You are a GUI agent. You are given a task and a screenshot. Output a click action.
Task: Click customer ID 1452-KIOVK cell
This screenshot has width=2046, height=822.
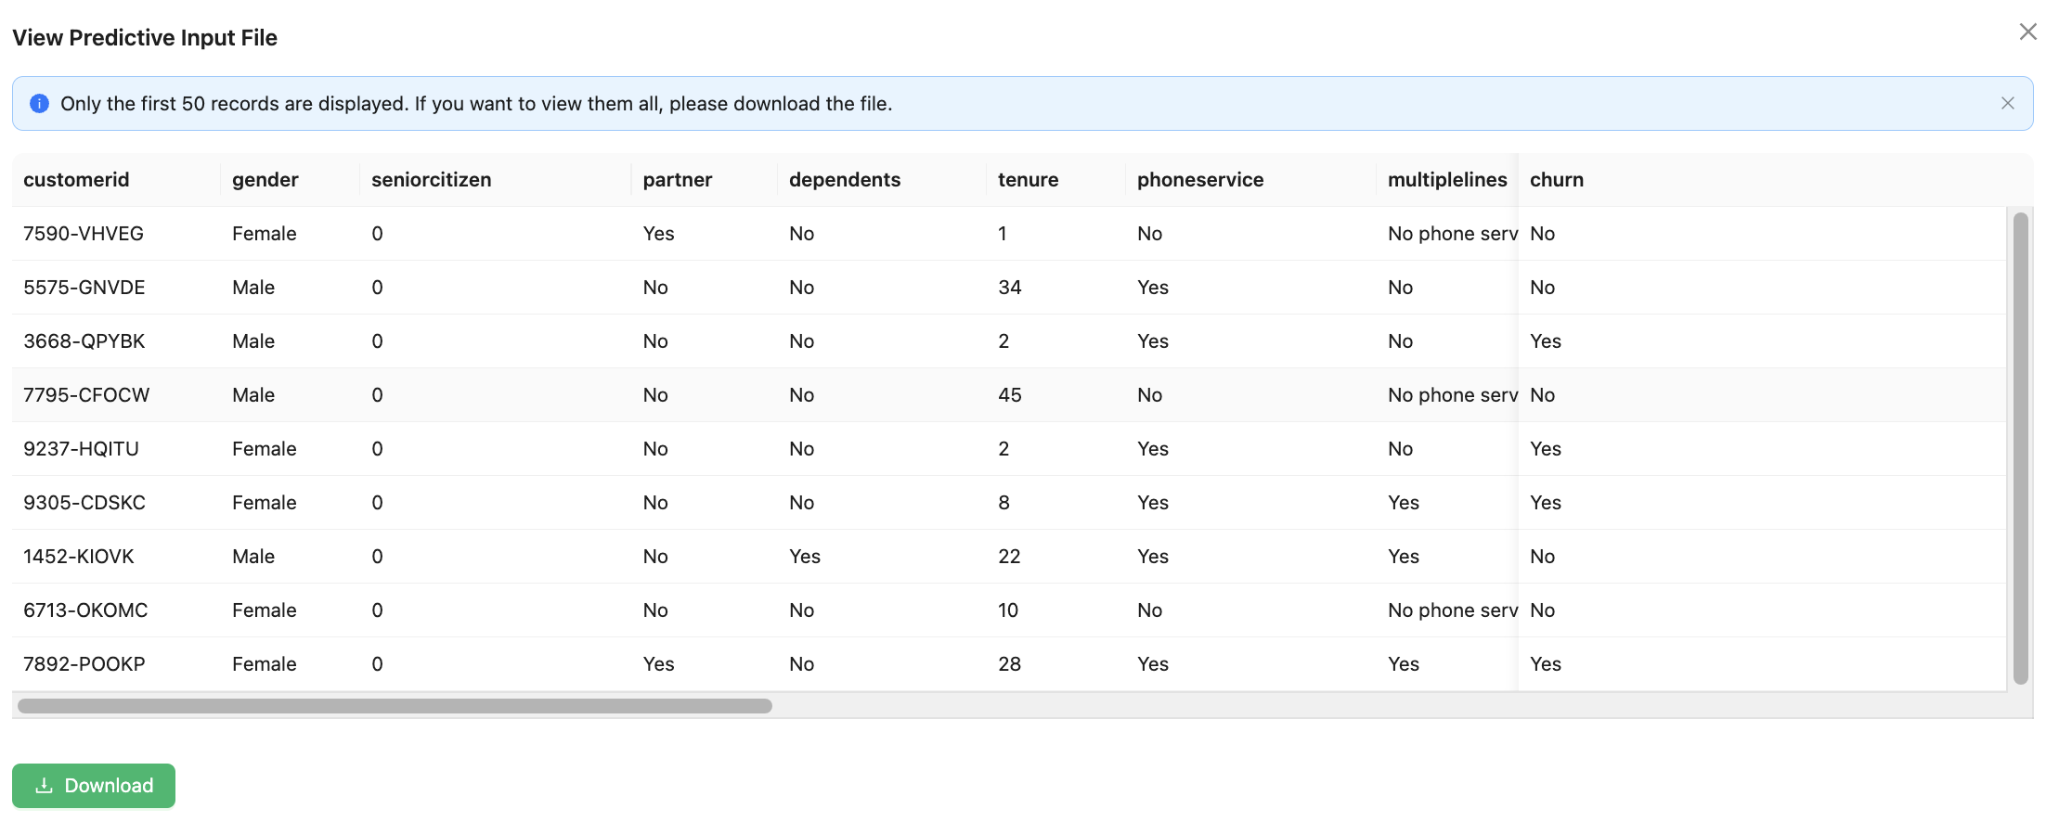[79, 557]
